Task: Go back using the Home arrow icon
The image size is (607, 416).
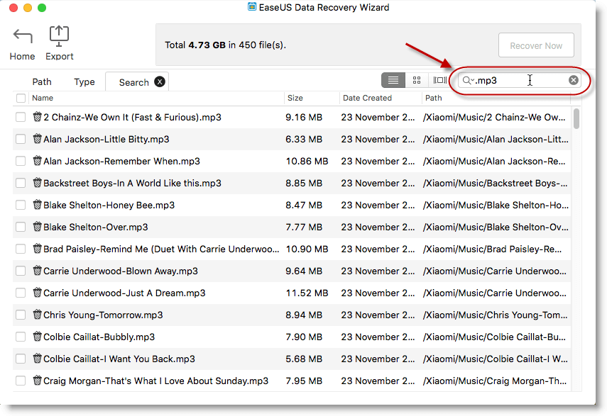Action: (x=23, y=36)
